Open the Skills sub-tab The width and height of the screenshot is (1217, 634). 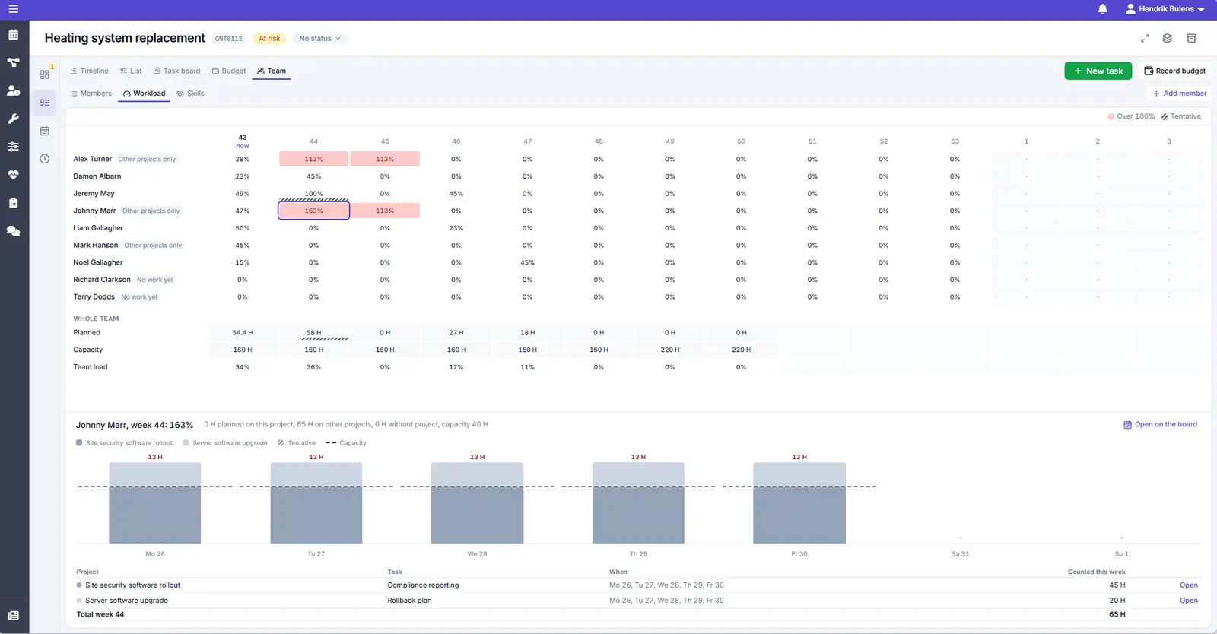coord(190,94)
